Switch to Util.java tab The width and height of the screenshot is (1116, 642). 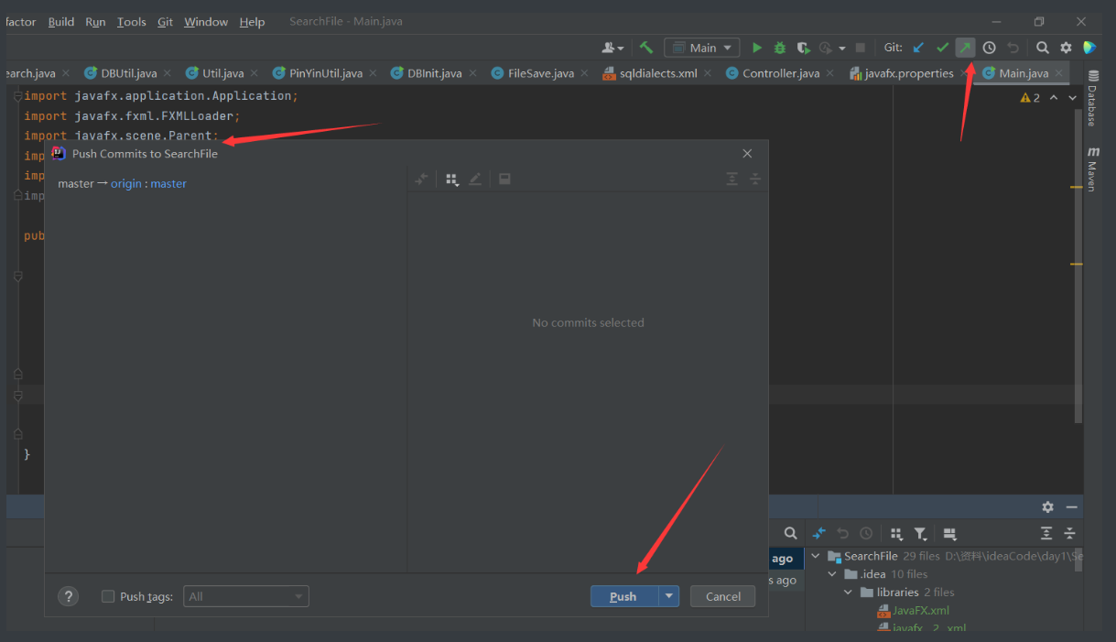pyautogui.click(x=222, y=73)
